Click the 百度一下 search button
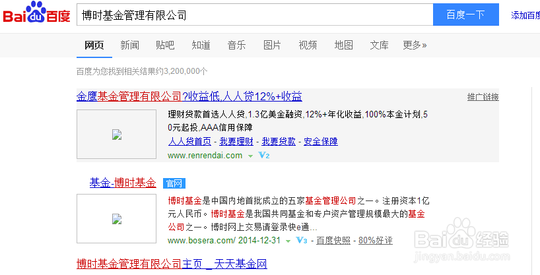 pos(466,15)
